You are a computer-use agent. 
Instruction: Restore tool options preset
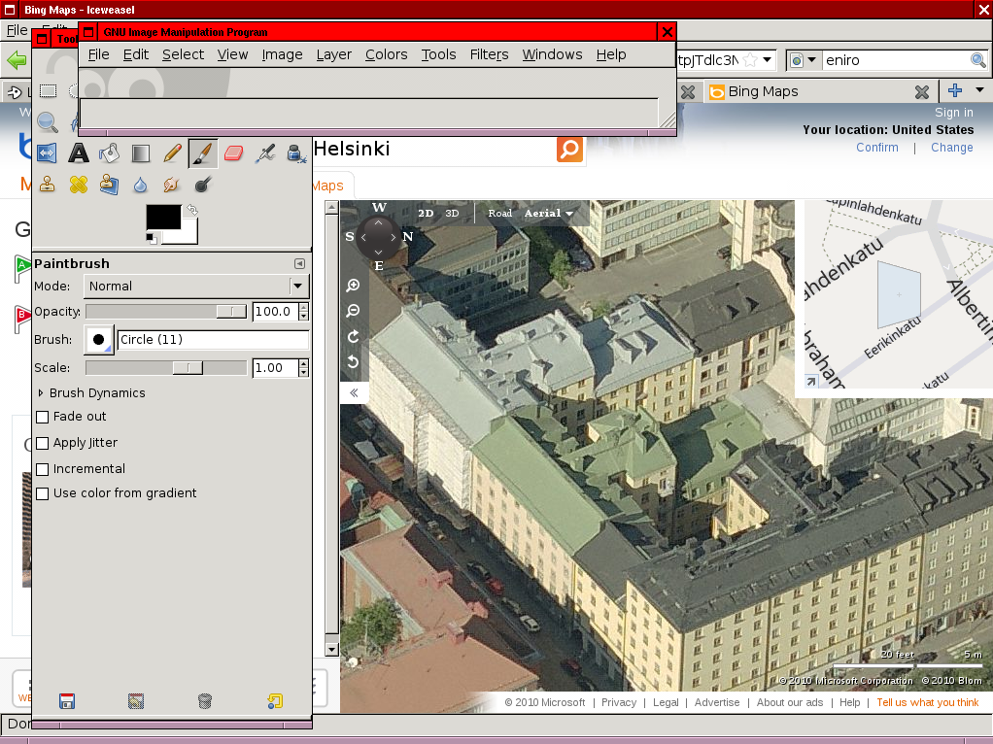(x=136, y=701)
